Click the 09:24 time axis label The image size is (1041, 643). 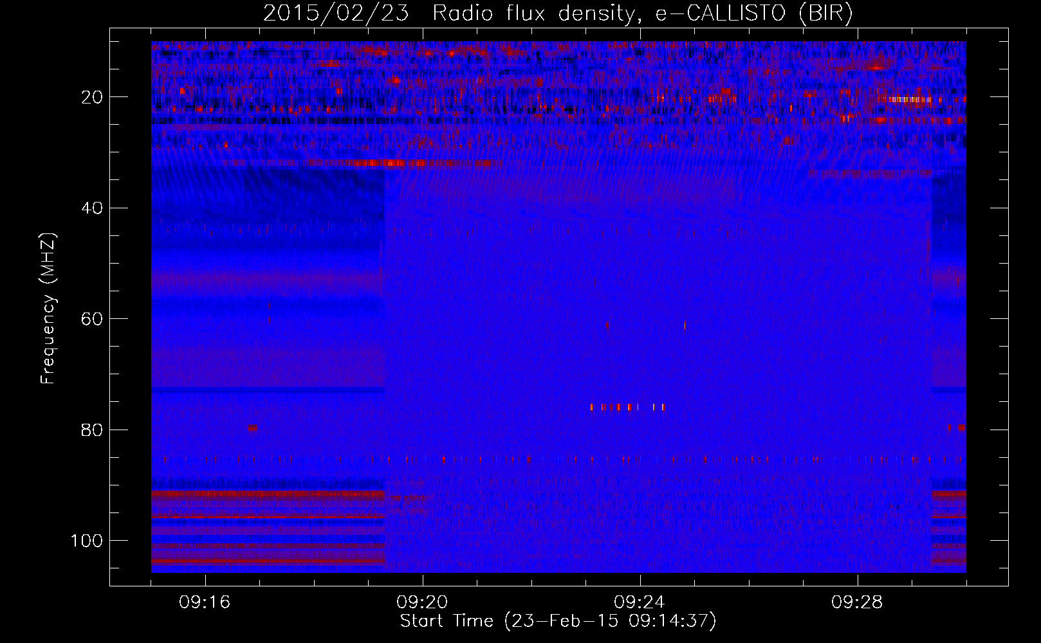(x=640, y=602)
